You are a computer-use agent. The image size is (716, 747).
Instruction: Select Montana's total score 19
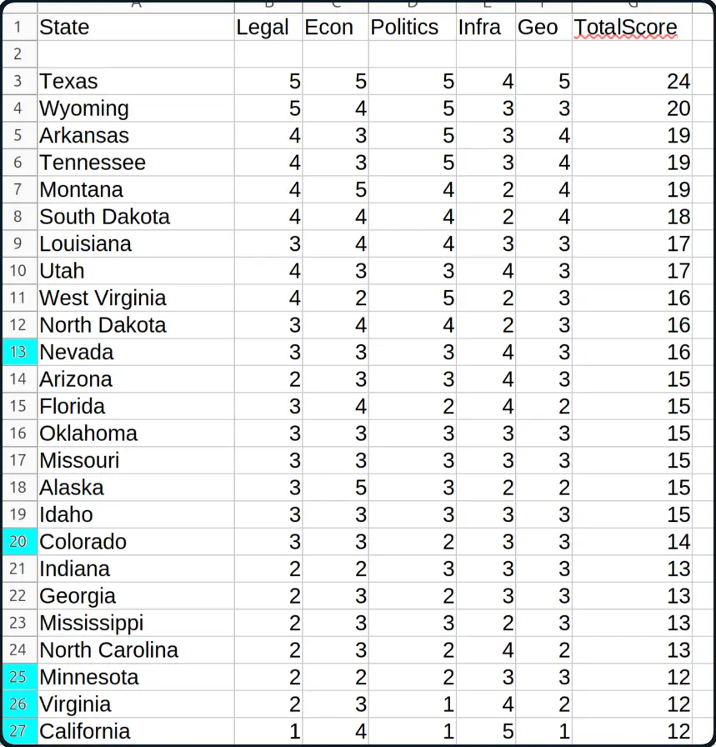coord(632,189)
